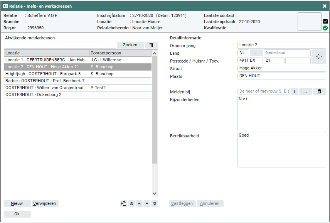This screenshot has height=223, width=330.
Task: Select the Barbie - OOSTERHOUT address row
Action: click(46, 81)
